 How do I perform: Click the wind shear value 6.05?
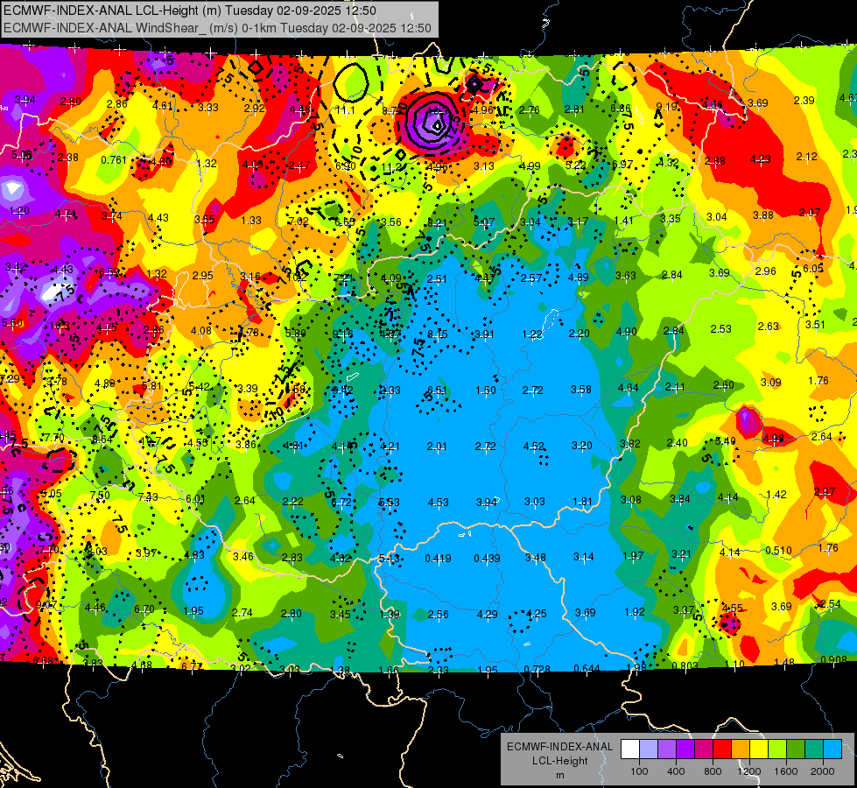813,268
